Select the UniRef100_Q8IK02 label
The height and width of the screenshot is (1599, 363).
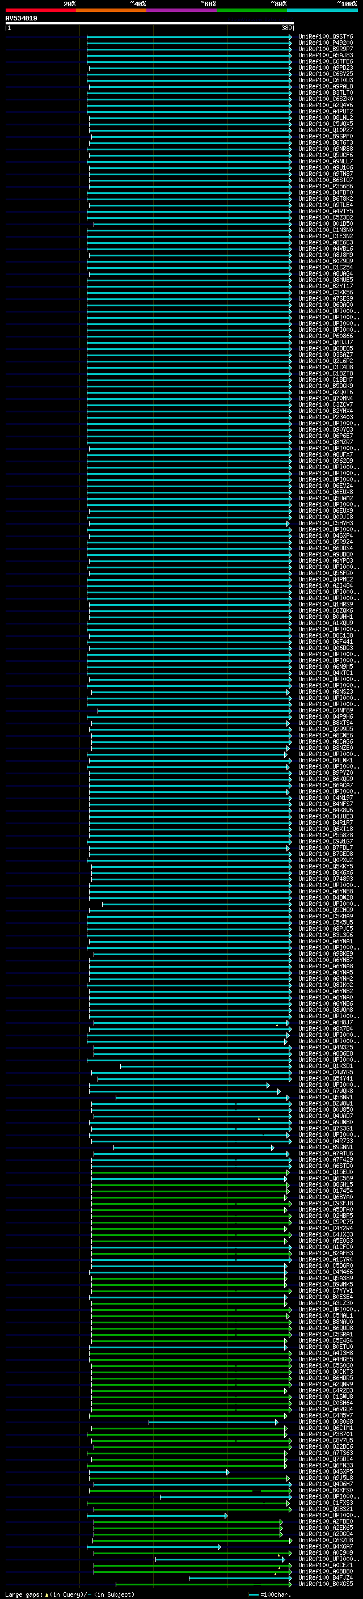326,985
